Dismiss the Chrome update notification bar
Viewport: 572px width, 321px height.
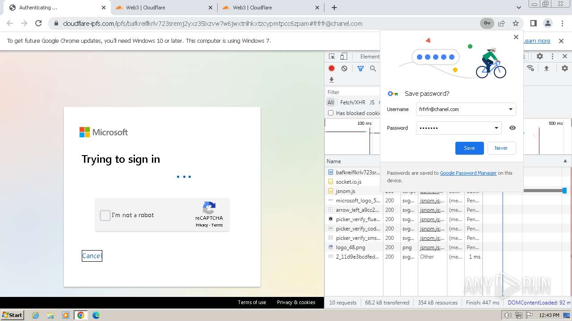click(561, 41)
